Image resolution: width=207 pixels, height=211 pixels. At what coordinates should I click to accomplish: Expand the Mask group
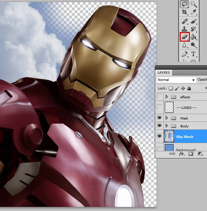167,118
